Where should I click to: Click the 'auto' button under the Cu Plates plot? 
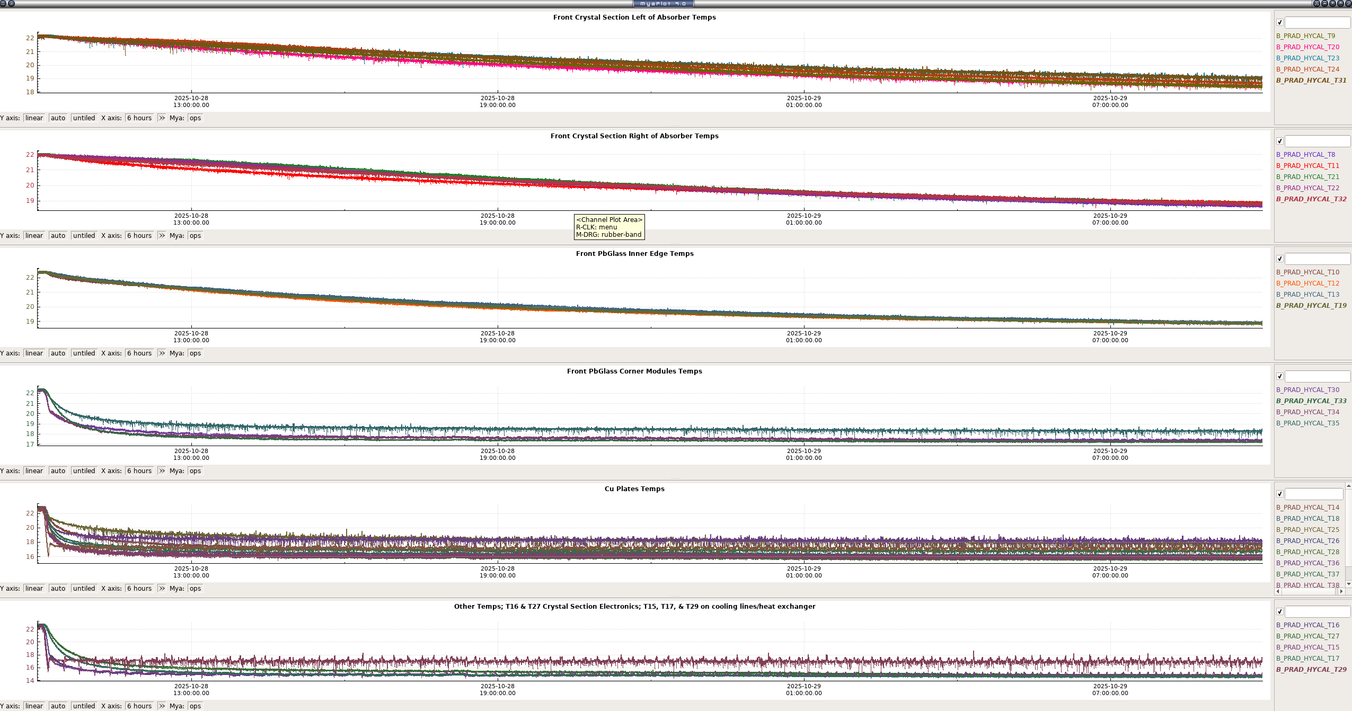58,589
